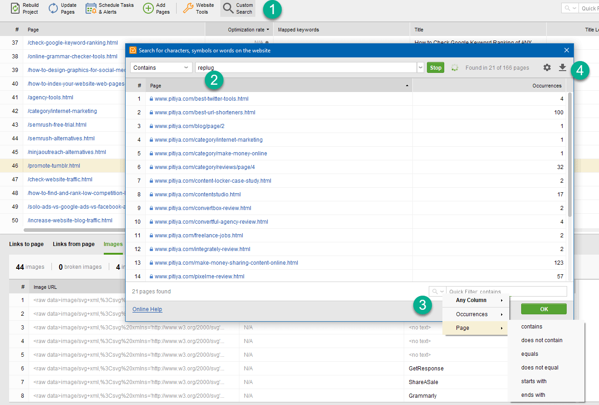The height and width of the screenshot is (405, 599).
Task: Select the Grammarly image text cell
Action: coord(422,395)
